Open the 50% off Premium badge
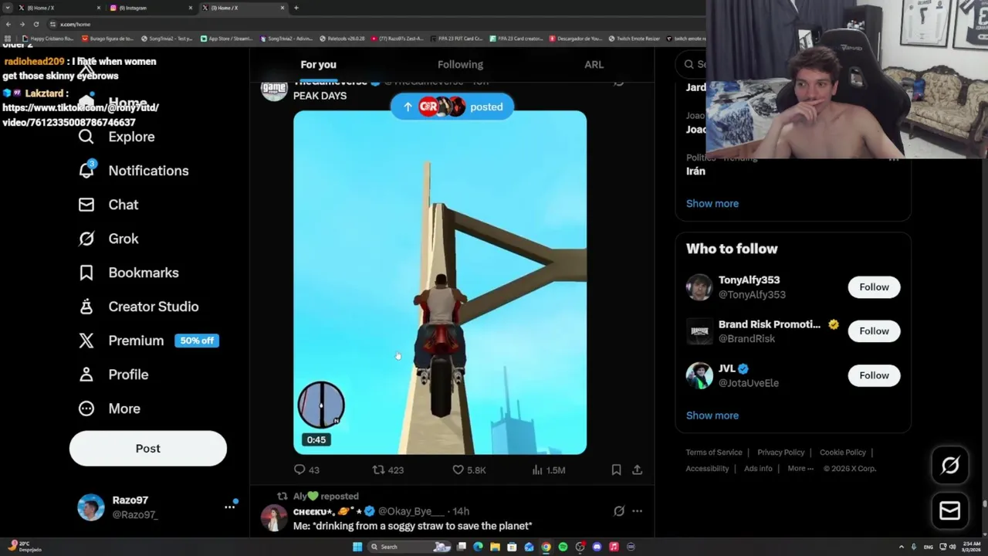This screenshot has width=988, height=556. click(197, 341)
